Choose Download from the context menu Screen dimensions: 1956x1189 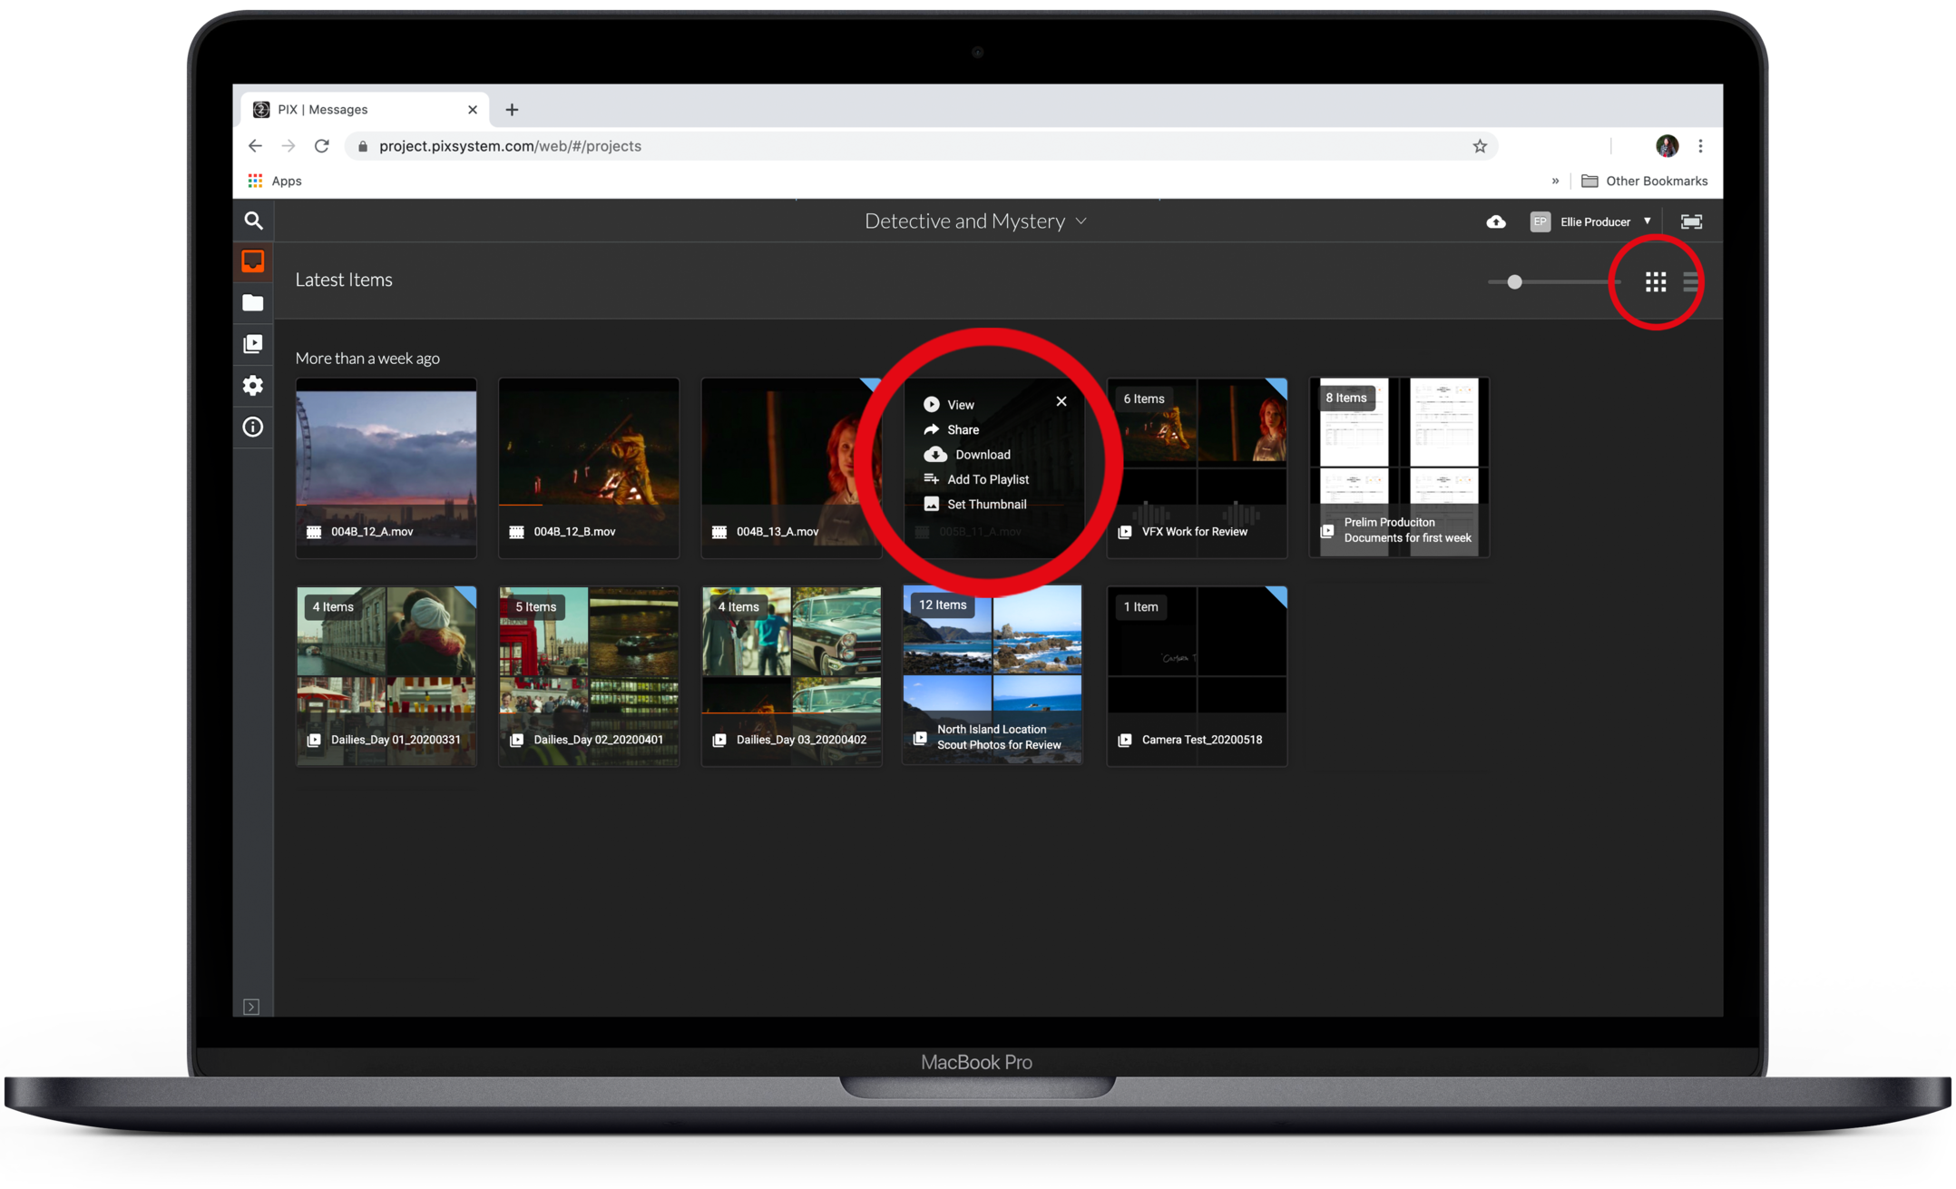point(982,455)
